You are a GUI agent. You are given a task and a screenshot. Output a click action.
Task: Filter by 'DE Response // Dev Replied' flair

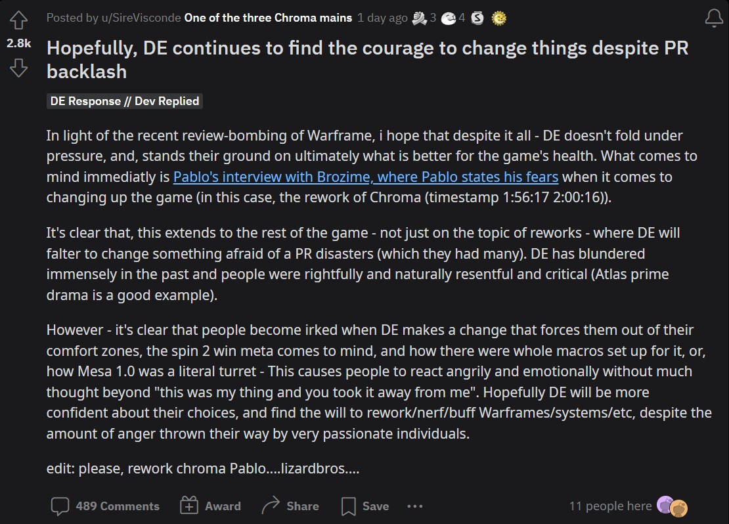125,101
